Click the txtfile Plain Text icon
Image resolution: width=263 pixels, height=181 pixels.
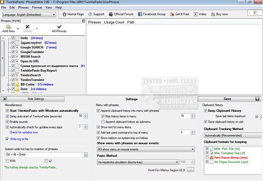pyautogui.click(x=212, y=149)
